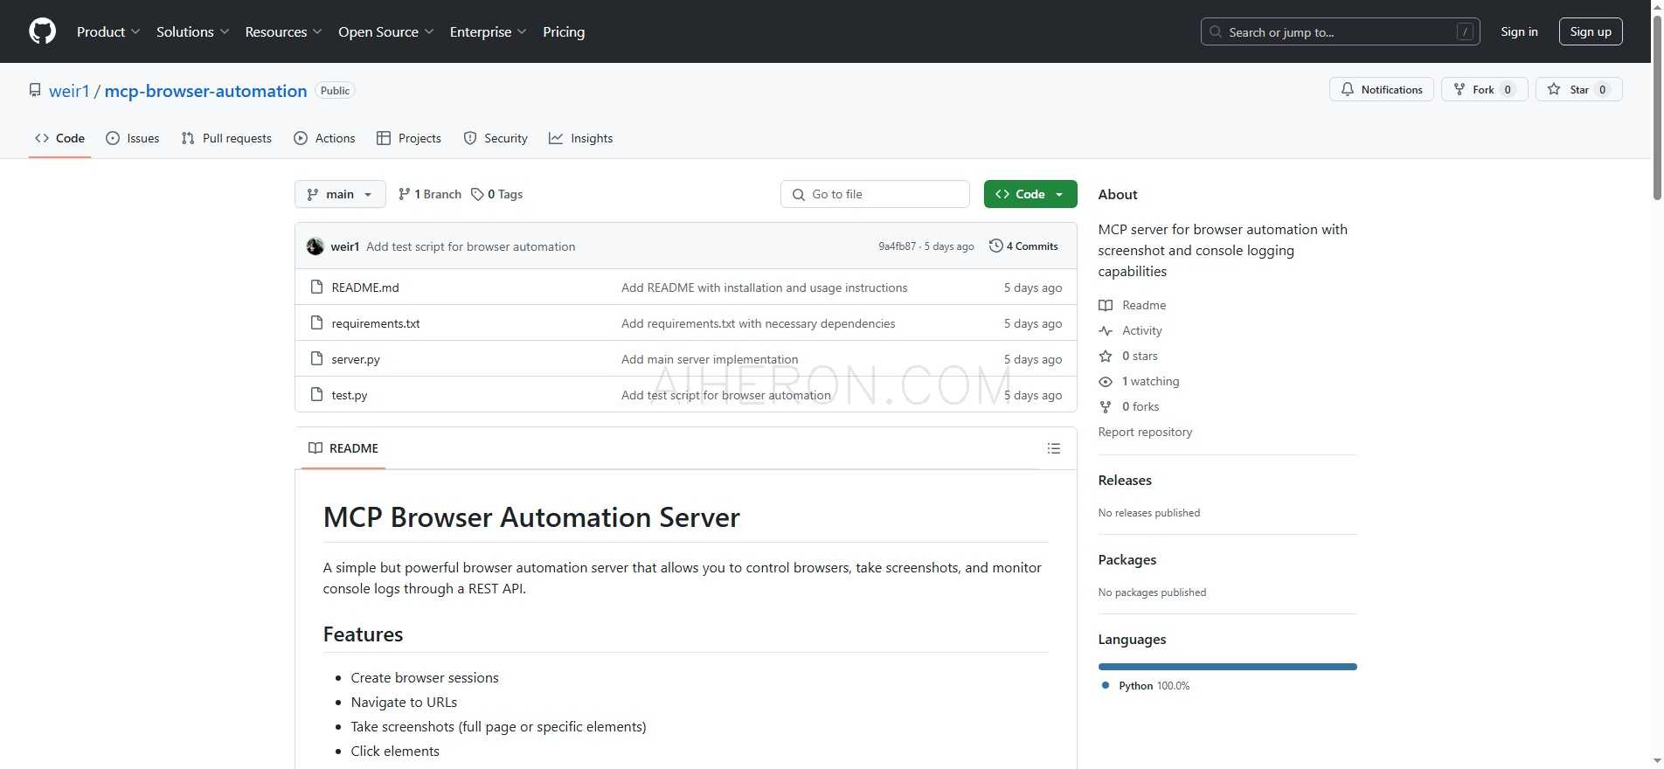
Task: Fork the repository
Action: point(1484,89)
